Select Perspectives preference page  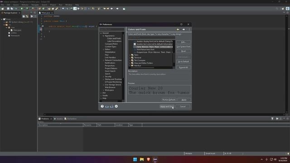110,66
